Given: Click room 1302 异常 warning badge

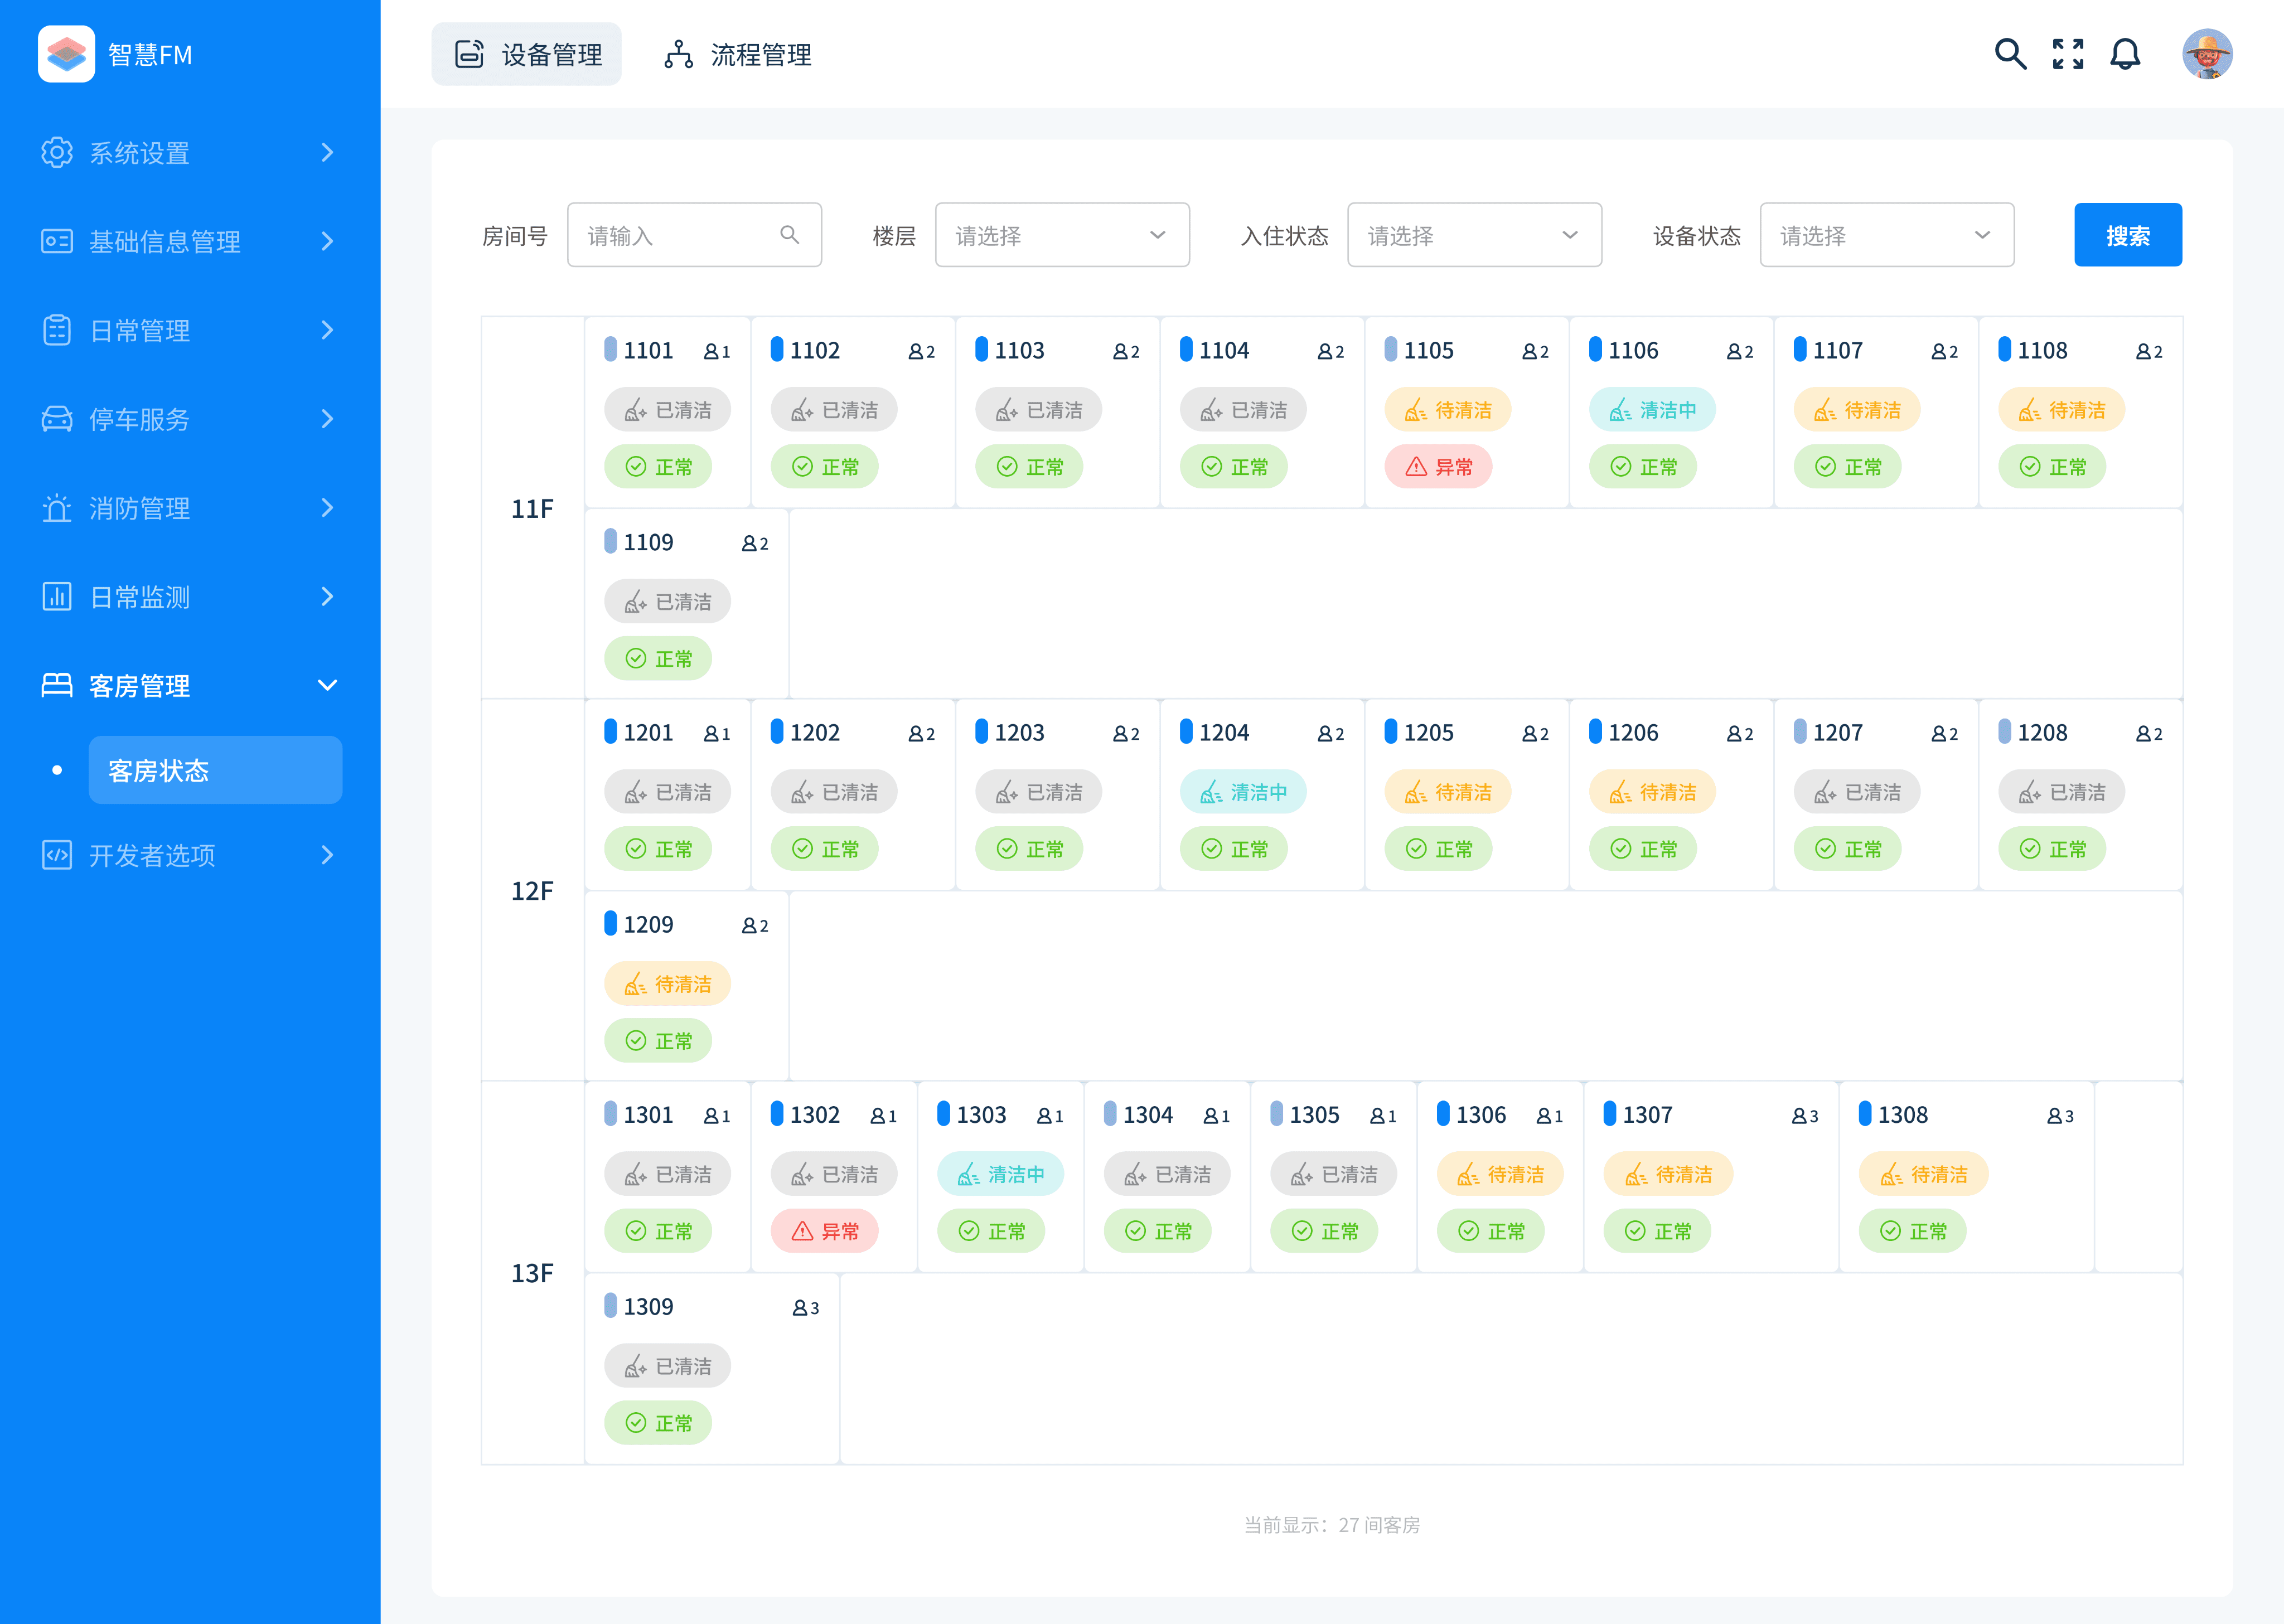Looking at the screenshot, I should (x=824, y=1231).
